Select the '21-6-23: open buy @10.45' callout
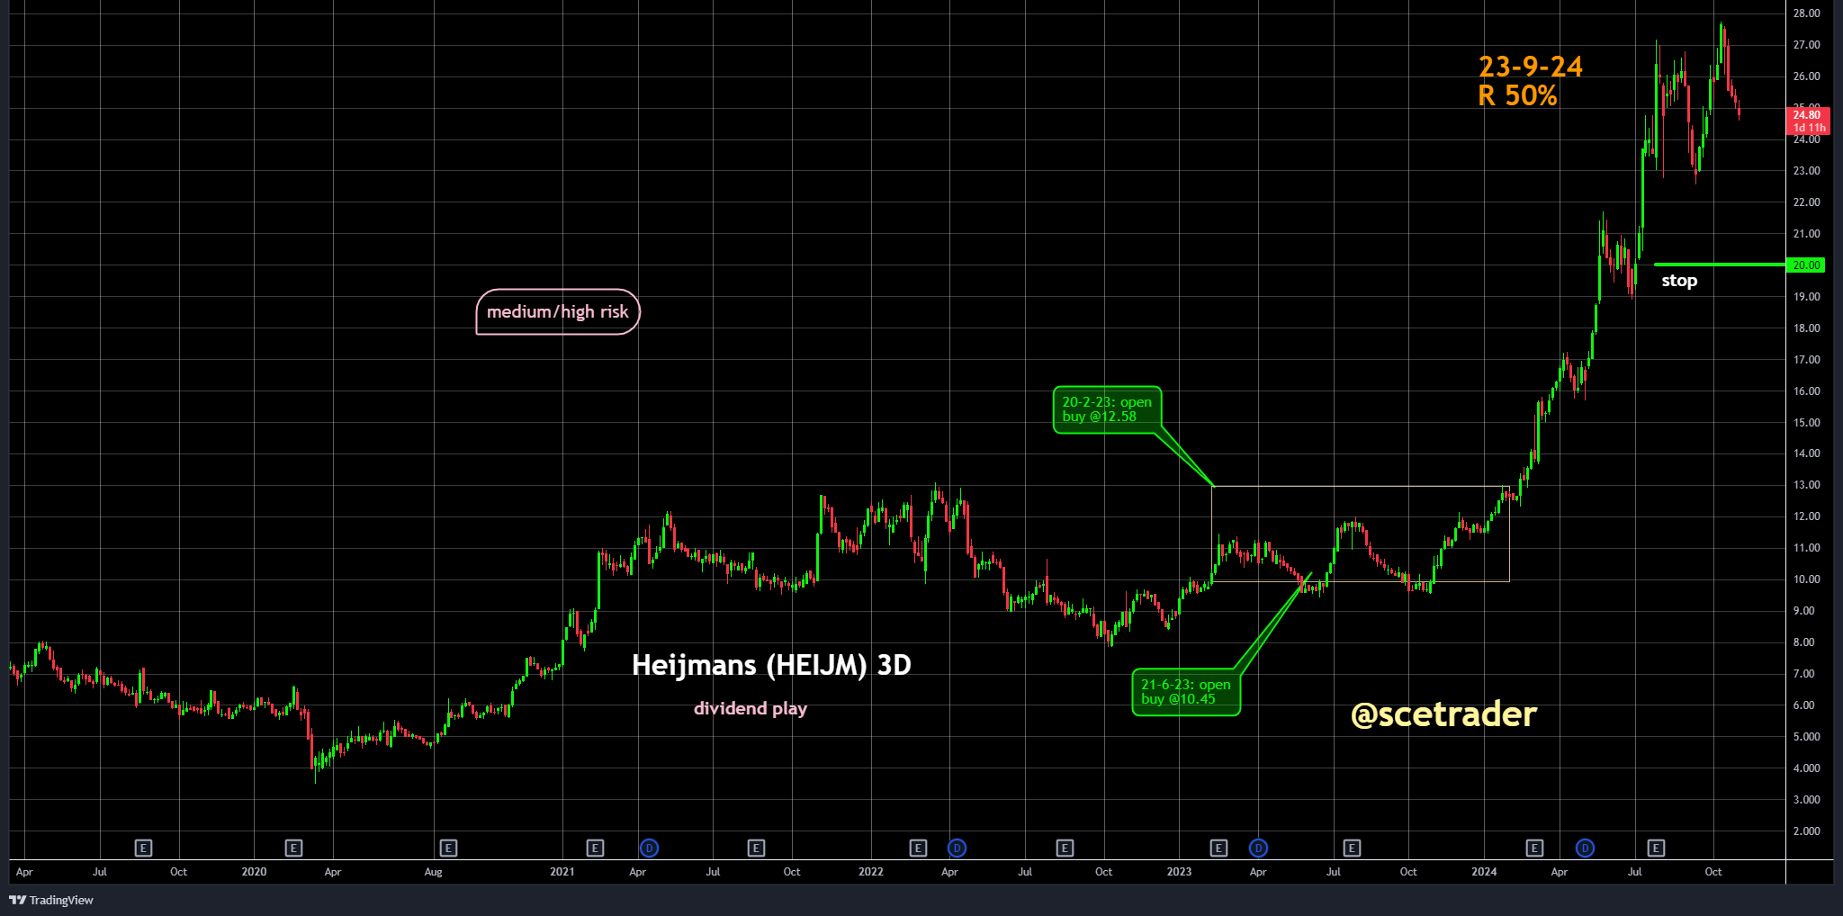1843x916 pixels. (1186, 692)
